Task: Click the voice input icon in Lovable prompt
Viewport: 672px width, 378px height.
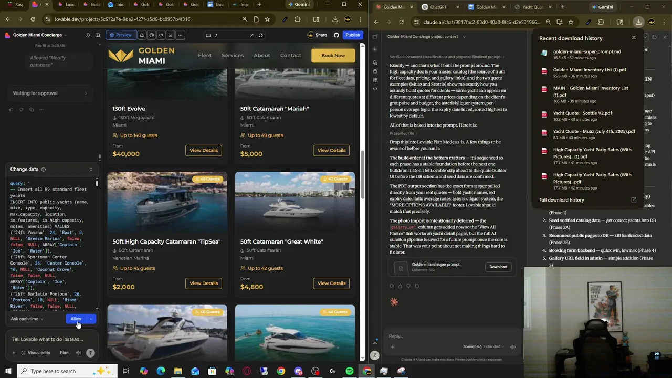Action: click(79, 353)
